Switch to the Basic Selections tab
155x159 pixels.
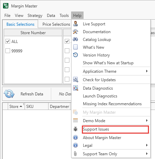click(20, 24)
